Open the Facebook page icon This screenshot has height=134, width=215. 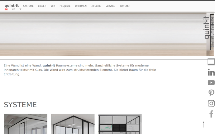tap(211, 114)
